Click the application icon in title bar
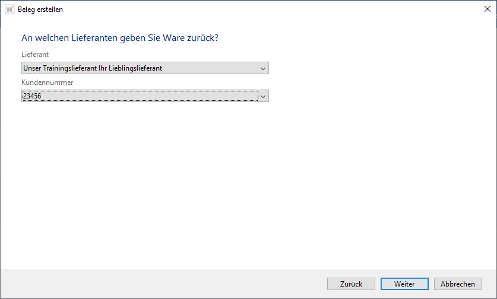This screenshot has height=299, width=497. click(10, 9)
